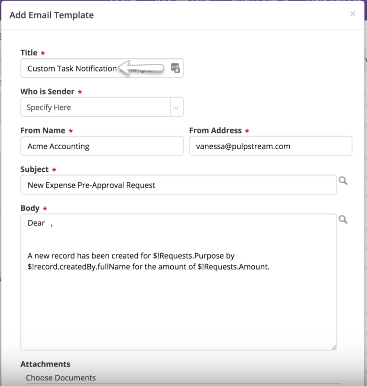Click the Attachments section heading
Viewport: 367px width, 386px height.
[x=45, y=364]
